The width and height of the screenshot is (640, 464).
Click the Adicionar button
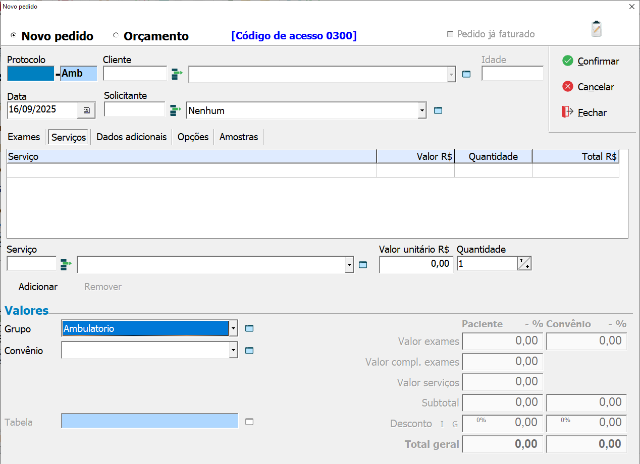[x=38, y=286]
